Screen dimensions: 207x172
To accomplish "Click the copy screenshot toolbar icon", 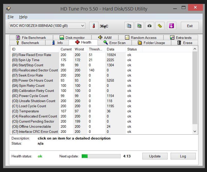I will tap(139, 26).
